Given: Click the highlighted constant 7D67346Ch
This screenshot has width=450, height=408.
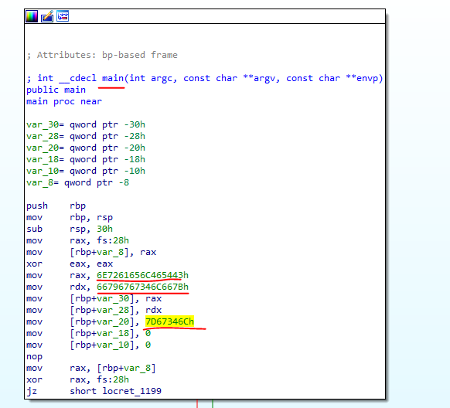Looking at the screenshot, I should coord(169,321).
